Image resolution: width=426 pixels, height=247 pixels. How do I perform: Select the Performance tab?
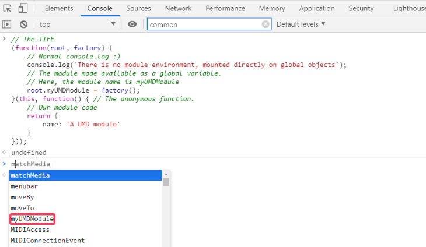226,8
